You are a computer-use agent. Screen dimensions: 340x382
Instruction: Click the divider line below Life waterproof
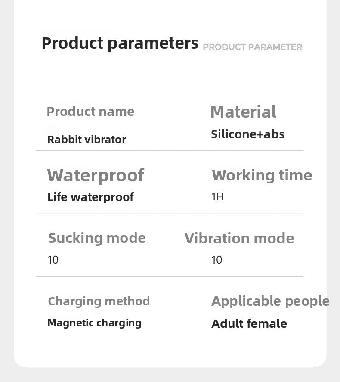[170, 214]
